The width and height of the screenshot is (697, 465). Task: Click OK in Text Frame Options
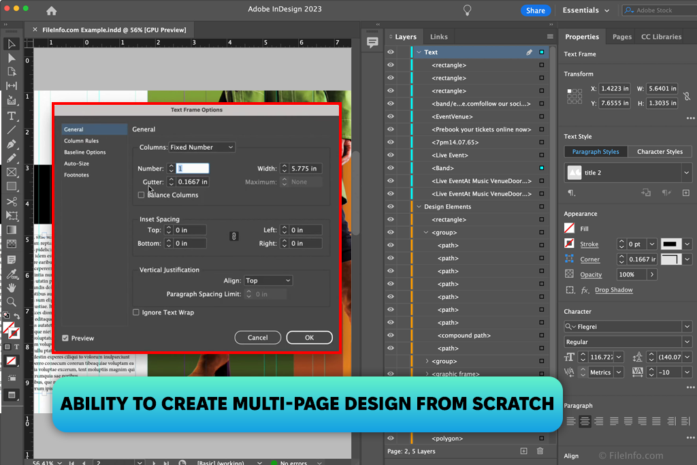point(310,338)
